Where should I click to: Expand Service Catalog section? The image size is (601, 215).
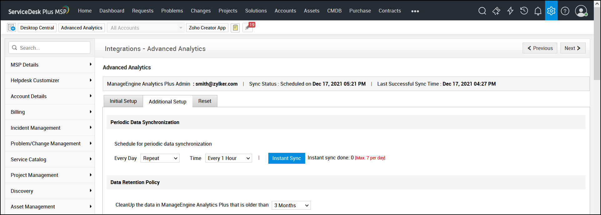[50, 159]
